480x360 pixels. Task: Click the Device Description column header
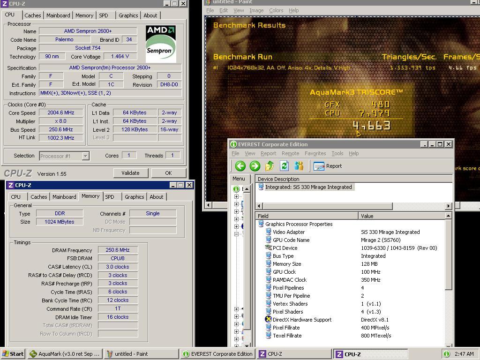(354, 179)
